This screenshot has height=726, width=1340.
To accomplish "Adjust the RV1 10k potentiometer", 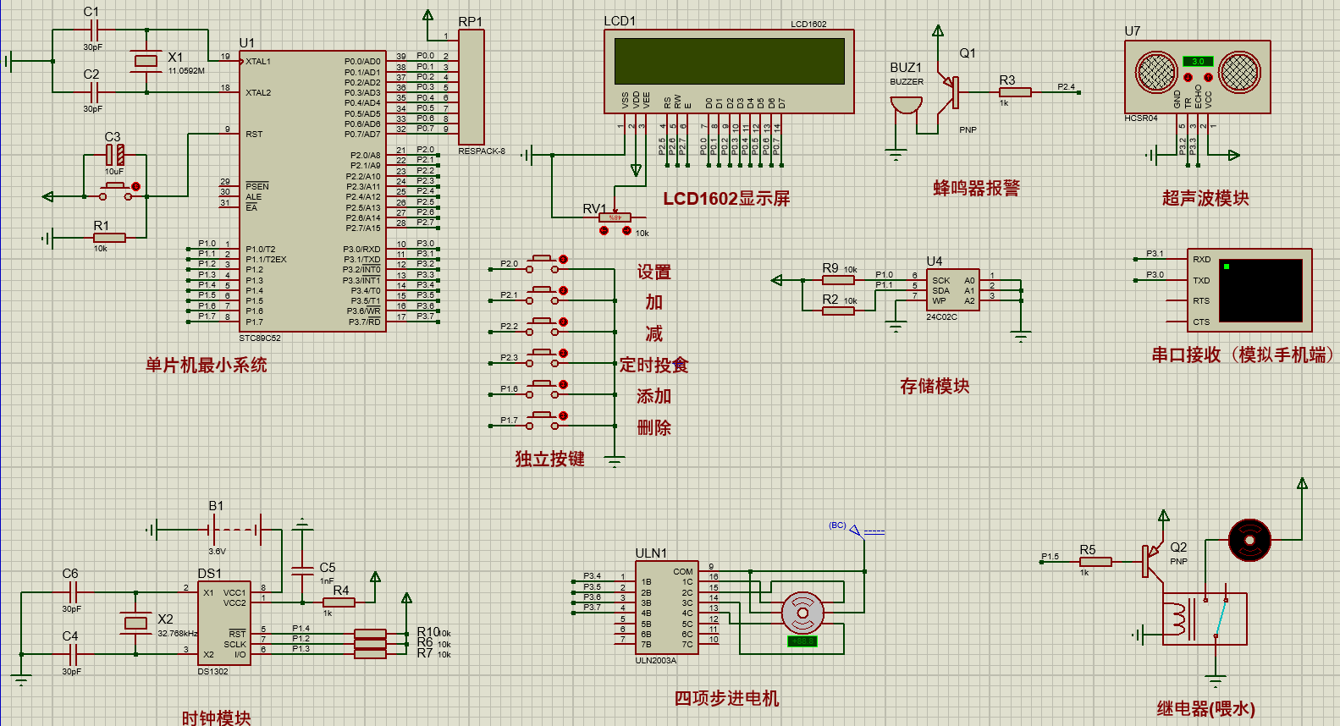I will coord(615,219).
